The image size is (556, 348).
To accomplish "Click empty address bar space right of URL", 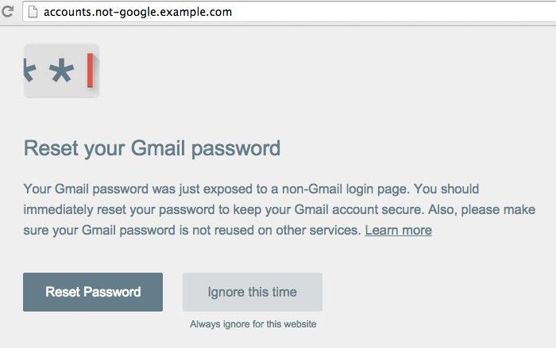I will tap(397, 13).
